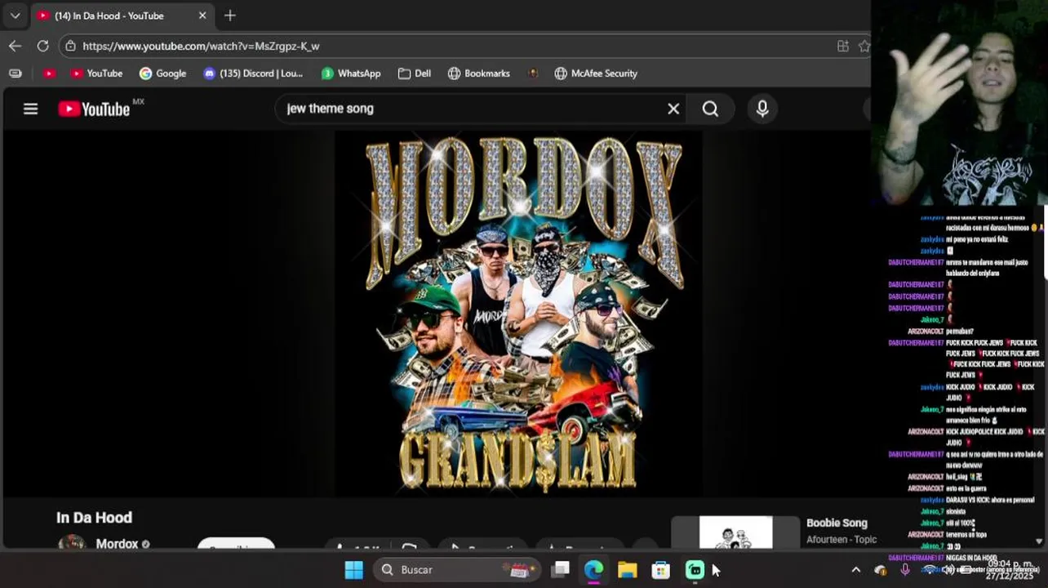Start voice search with microphone
This screenshot has height=588, width=1048.
762,109
